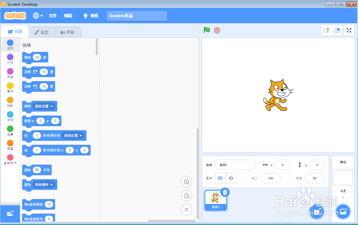
Task: Select the 事件 block category
Action: (10, 88)
